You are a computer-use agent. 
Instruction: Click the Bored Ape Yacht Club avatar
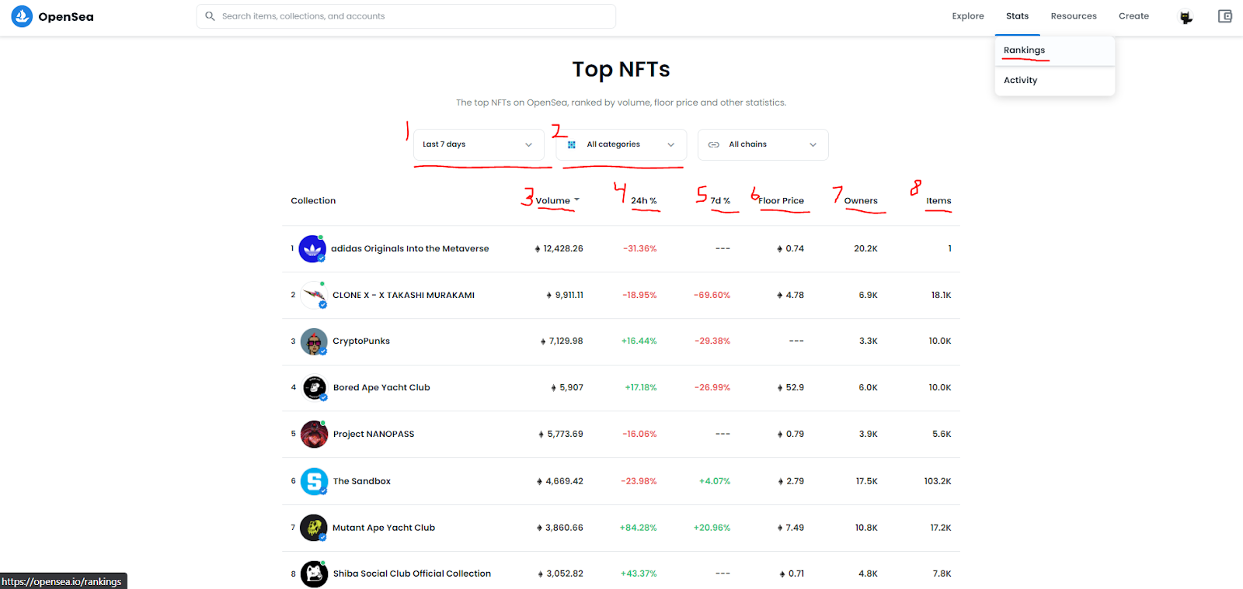tap(315, 387)
